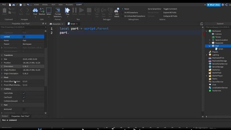Select SoundService in Explorer

coord(217,82)
